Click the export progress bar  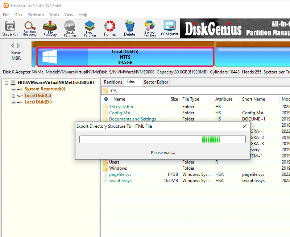coord(162,139)
